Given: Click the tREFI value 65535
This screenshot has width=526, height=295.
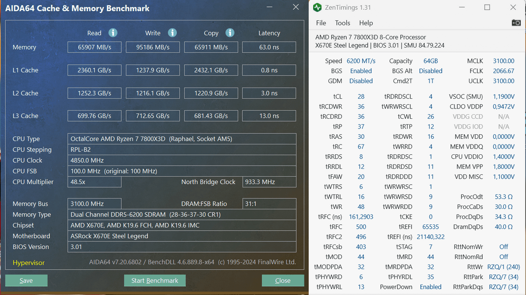Looking at the screenshot, I should [x=431, y=227].
